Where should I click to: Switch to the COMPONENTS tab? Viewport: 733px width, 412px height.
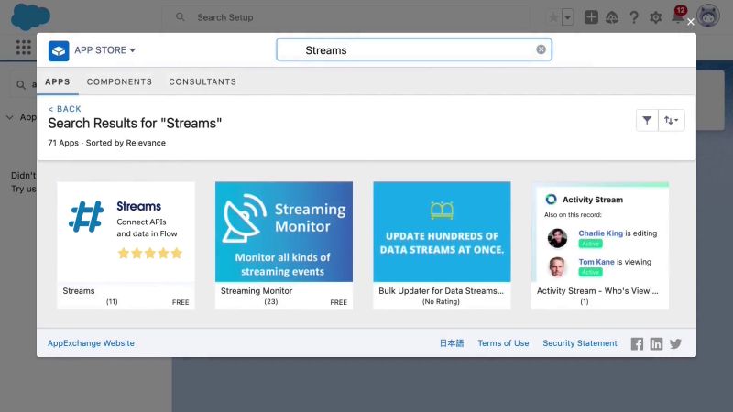119,81
